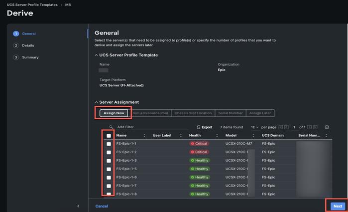The height and width of the screenshot is (212, 348).
Task: Click step 2 Details circle icon
Action: 16,45
